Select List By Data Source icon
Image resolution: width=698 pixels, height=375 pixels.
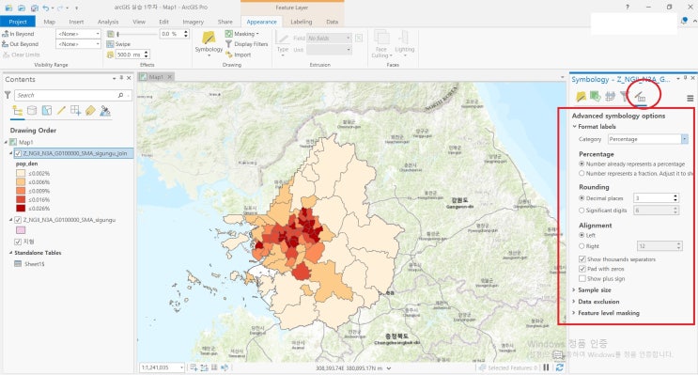point(32,111)
